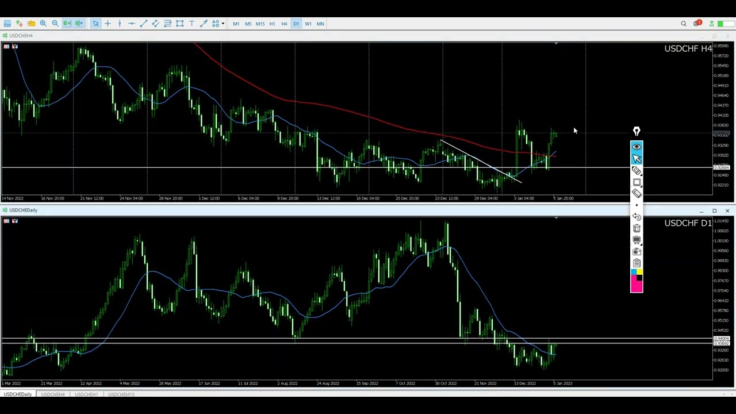This screenshot has height=414, width=736.
Task: Click the zoom in magnifier icon
Action: (43, 24)
